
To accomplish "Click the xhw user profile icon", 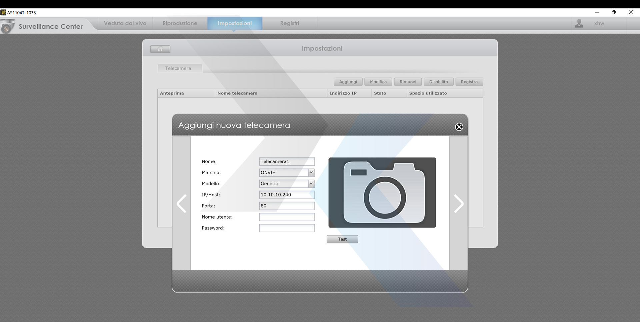I will tap(579, 23).
